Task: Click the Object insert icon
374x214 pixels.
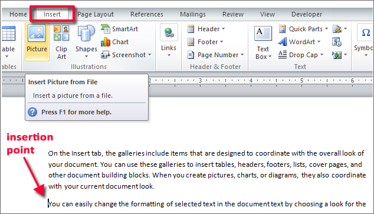Action: tap(337, 55)
